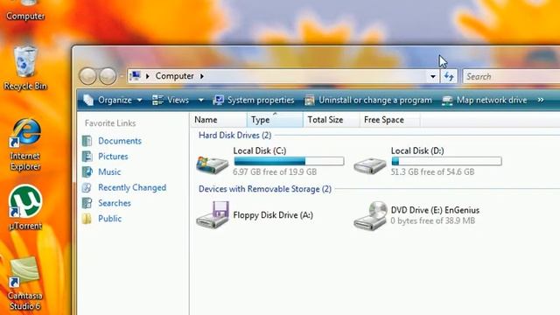This screenshot has height=315, width=560.
Task: Click the Computer breadcrumb in address bar
Action: [175, 76]
